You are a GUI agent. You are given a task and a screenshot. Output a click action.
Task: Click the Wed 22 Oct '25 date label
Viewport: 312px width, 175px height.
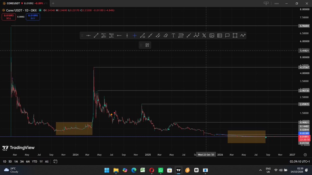tap(206, 155)
